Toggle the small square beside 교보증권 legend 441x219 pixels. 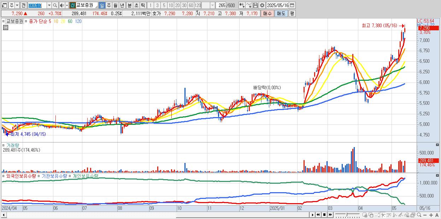click(4, 21)
